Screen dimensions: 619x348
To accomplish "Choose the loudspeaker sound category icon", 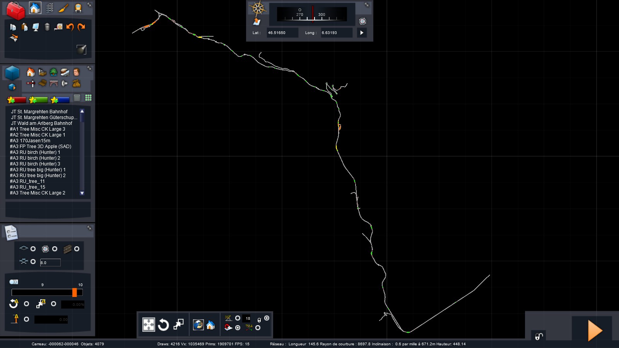I will click(x=65, y=84).
